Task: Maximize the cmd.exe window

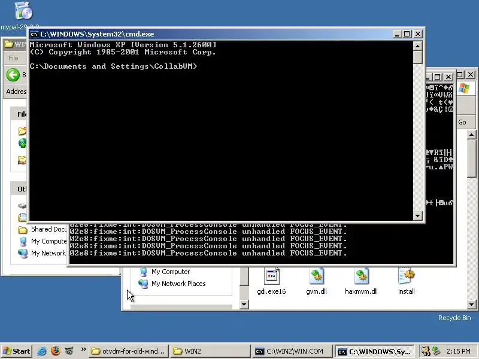Action: (x=407, y=34)
